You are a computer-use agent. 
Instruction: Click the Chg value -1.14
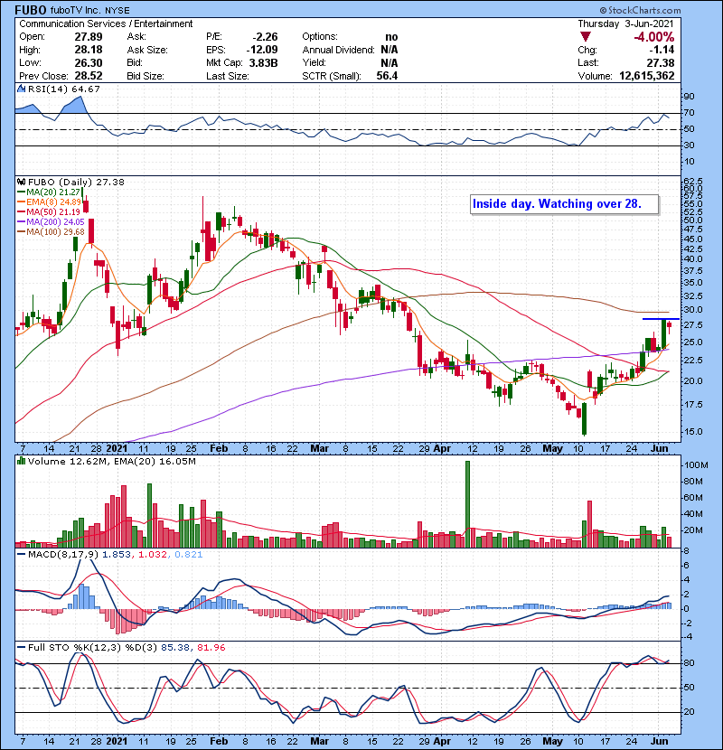662,50
